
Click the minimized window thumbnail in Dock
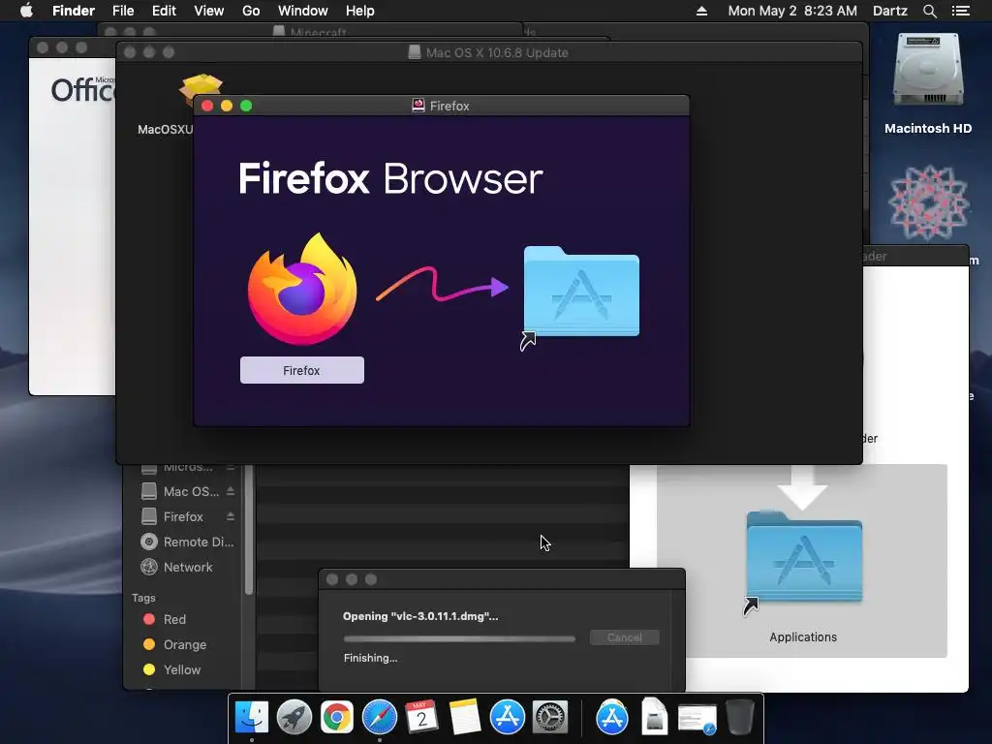tap(697, 720)
